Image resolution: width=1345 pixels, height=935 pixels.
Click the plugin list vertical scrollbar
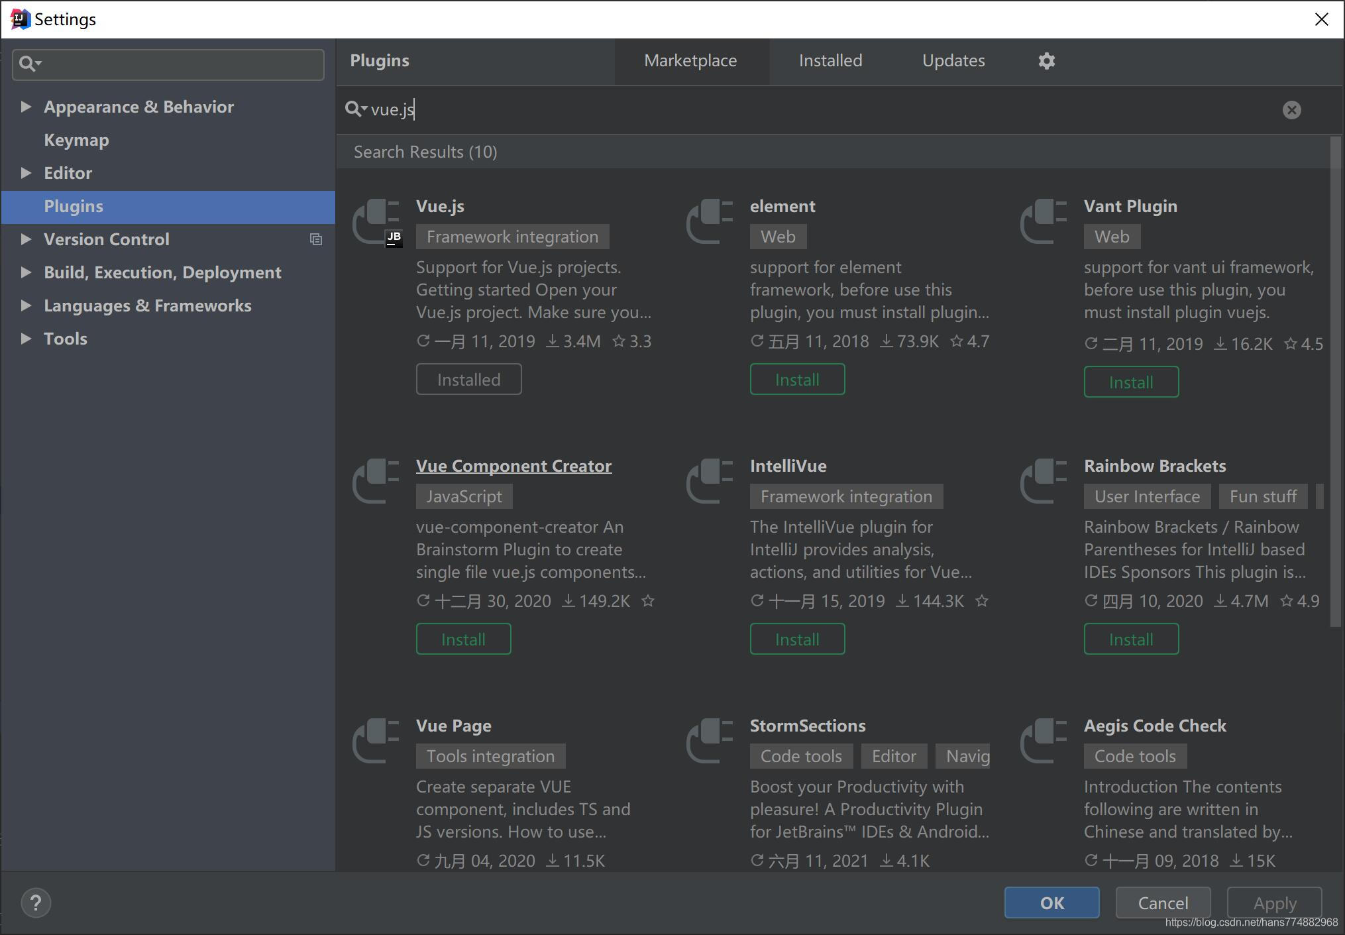1336,382
